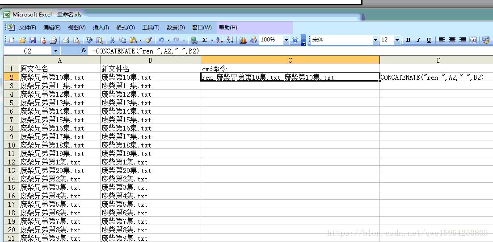Open the font size 12 dropdown
The width and height of the screenshot is (493, 242).
click(x=397, y=40)
